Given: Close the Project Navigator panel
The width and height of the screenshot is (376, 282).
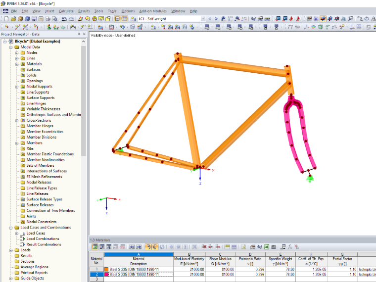Looking at the screenshot, I should pos(84,34).
